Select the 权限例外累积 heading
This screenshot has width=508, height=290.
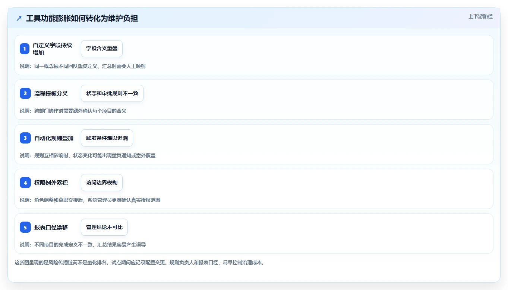point(51,183)
